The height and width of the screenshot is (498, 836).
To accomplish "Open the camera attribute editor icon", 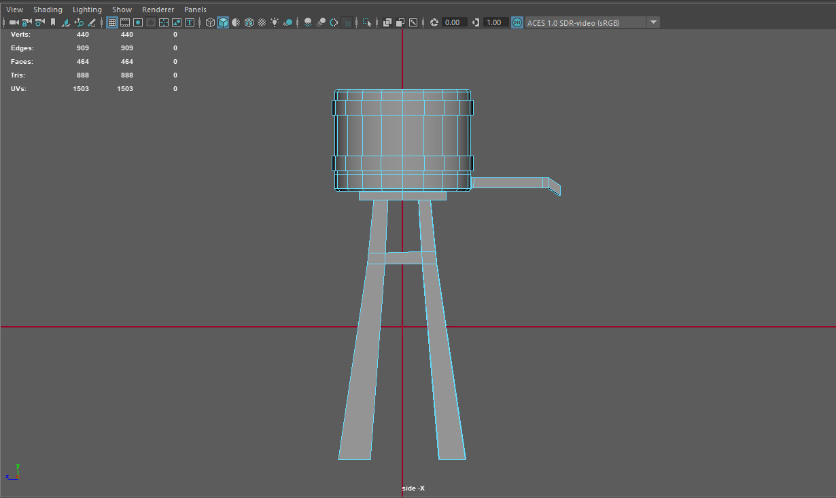I will point(38,22).
